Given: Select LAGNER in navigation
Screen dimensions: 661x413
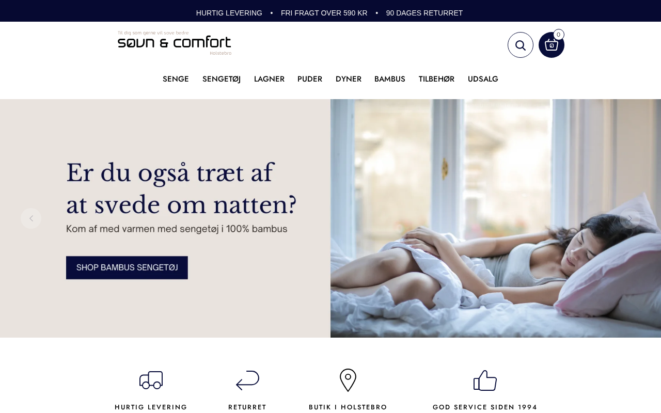Looking at the screenshot, I should [x=269, y=79].
